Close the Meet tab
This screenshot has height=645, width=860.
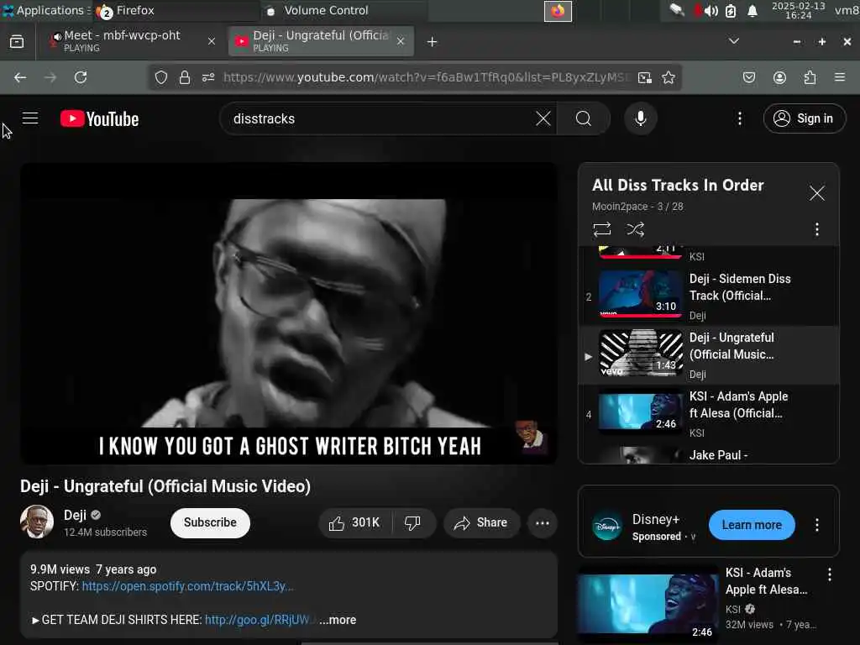pyautogui.click(x=211, y=41)
